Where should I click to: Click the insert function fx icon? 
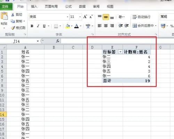click(58, 41)
